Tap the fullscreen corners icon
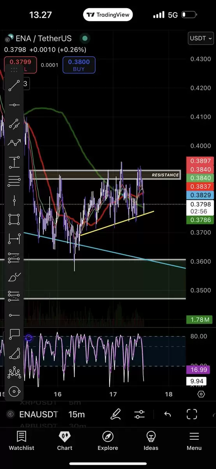 191,414
